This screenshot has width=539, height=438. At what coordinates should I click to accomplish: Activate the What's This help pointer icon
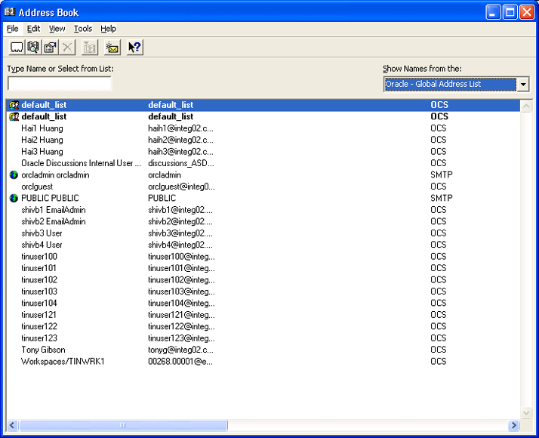(134, 48)
